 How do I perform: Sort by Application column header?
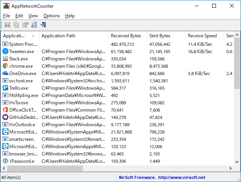point(20,36)
